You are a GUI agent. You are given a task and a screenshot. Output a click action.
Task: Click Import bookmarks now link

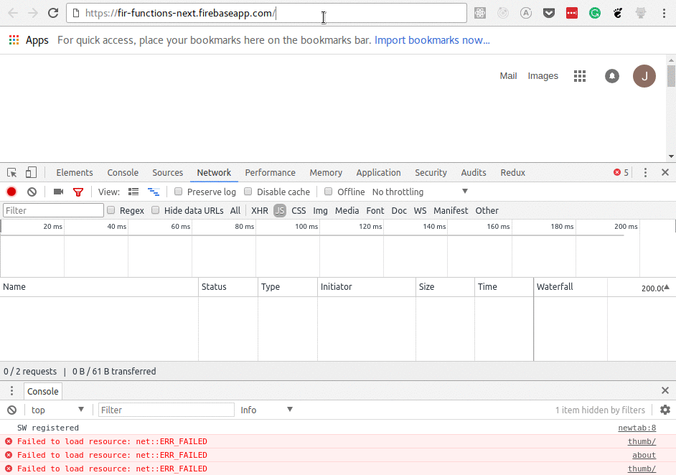tap(432, 40)
